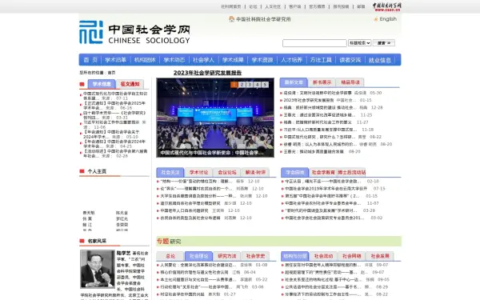Switch to the 社会理论 tab
The width and height of the screenshot is (480, 300).
click(x=198, y=256)
